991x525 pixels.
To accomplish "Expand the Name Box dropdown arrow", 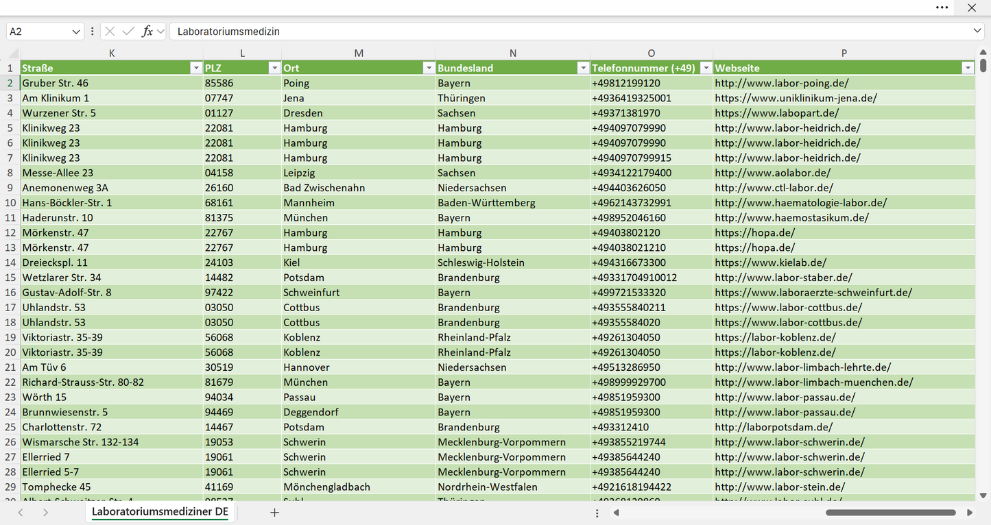I will [76, 32].
